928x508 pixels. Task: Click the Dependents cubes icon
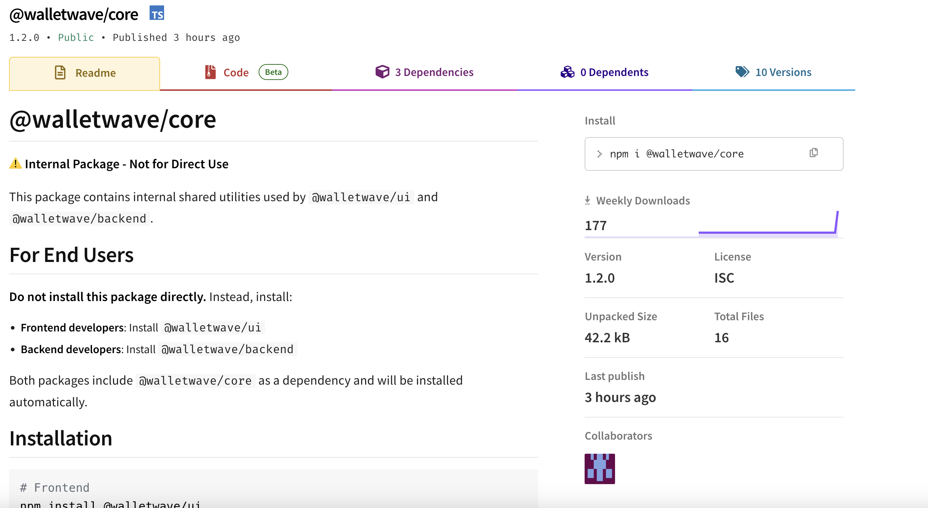coord(567,72)
